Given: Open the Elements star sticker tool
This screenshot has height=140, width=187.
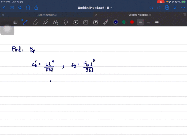Looking at the screenshot, I should (76, 22).
